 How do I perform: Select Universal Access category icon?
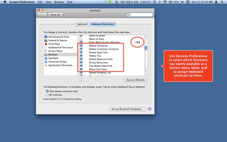click(x=46, y=62)
